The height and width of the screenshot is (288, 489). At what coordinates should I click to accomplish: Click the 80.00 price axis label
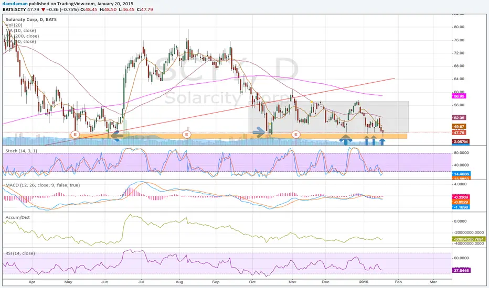(x=459, y=27)
